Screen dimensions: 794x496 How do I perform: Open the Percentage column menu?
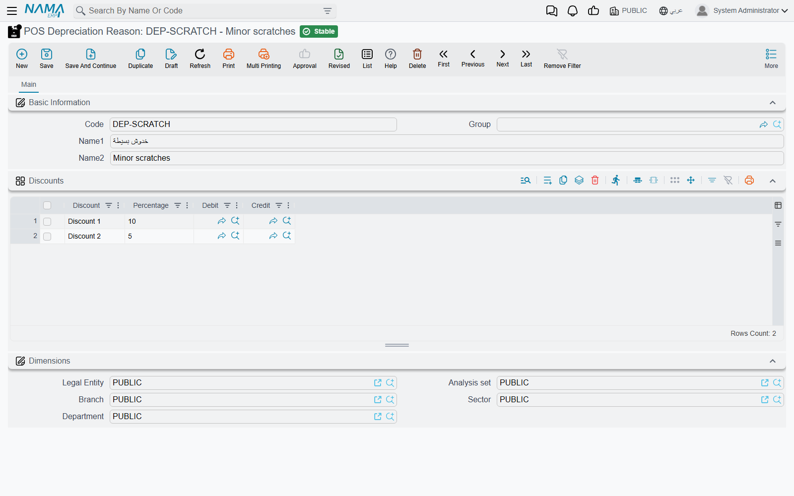(187, 205)
